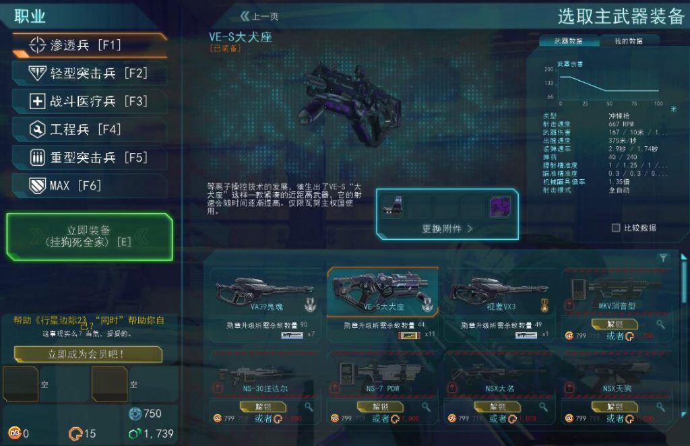The width and height of the screenshot is (690, 446).
Task: Click the green 立即装备 button
Action: [x=90, y=236]
